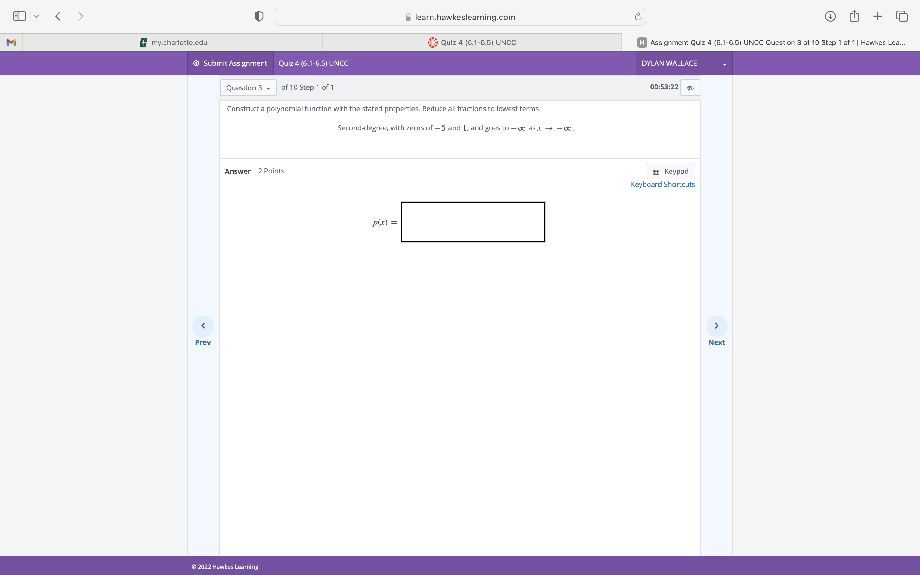The height and width of the screenshot is (575, 920).
Task: Open the Keypad button
Action: [671, 171]
